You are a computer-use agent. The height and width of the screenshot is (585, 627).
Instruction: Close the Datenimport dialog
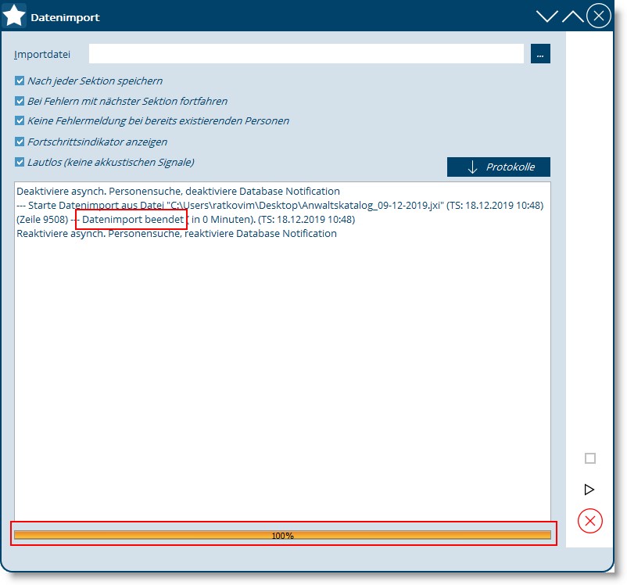(598, 16)
